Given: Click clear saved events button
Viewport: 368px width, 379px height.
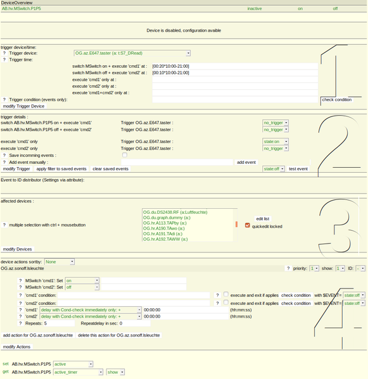Looking at the screenshot, I should click(x=110, y=169).
